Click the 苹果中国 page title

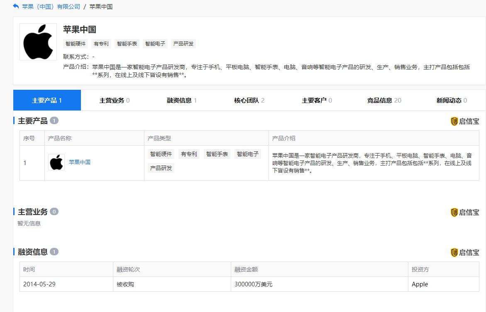(x=80, y=29)
